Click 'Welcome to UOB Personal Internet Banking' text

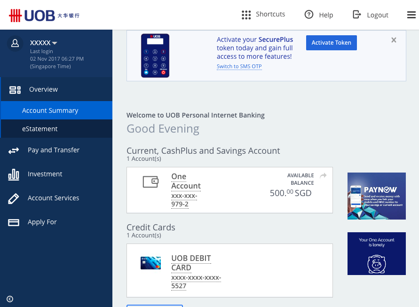(x=196, y=115)
